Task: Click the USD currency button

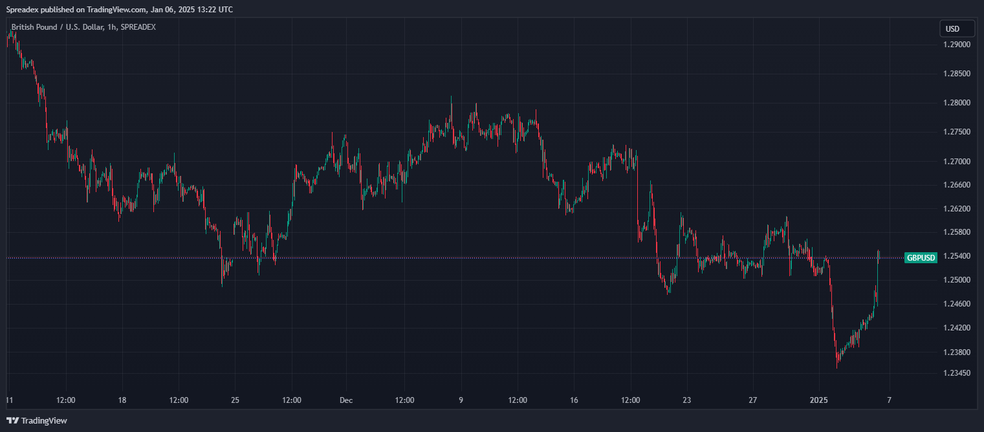Action: (957, 28)
